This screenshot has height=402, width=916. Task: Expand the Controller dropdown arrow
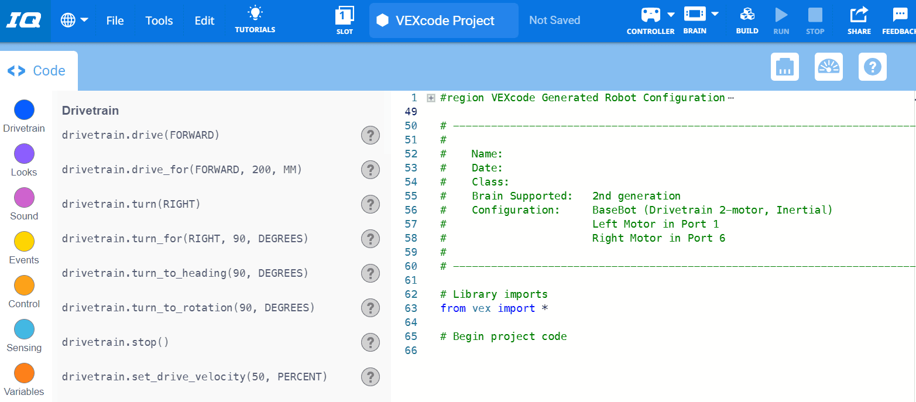(671, 16)
